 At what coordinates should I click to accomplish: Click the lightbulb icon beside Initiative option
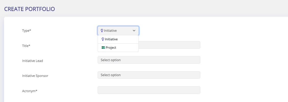click(103, 39)
